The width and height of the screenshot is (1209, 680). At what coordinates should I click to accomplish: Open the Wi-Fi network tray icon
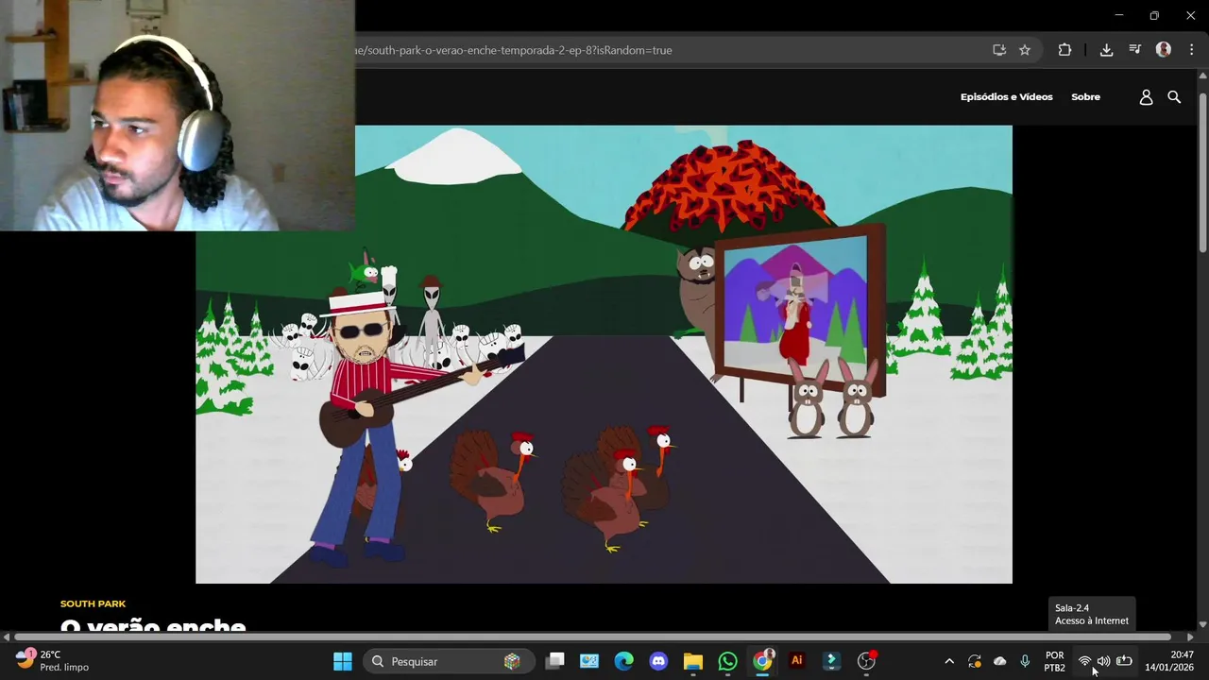[x=1084, y=661]
